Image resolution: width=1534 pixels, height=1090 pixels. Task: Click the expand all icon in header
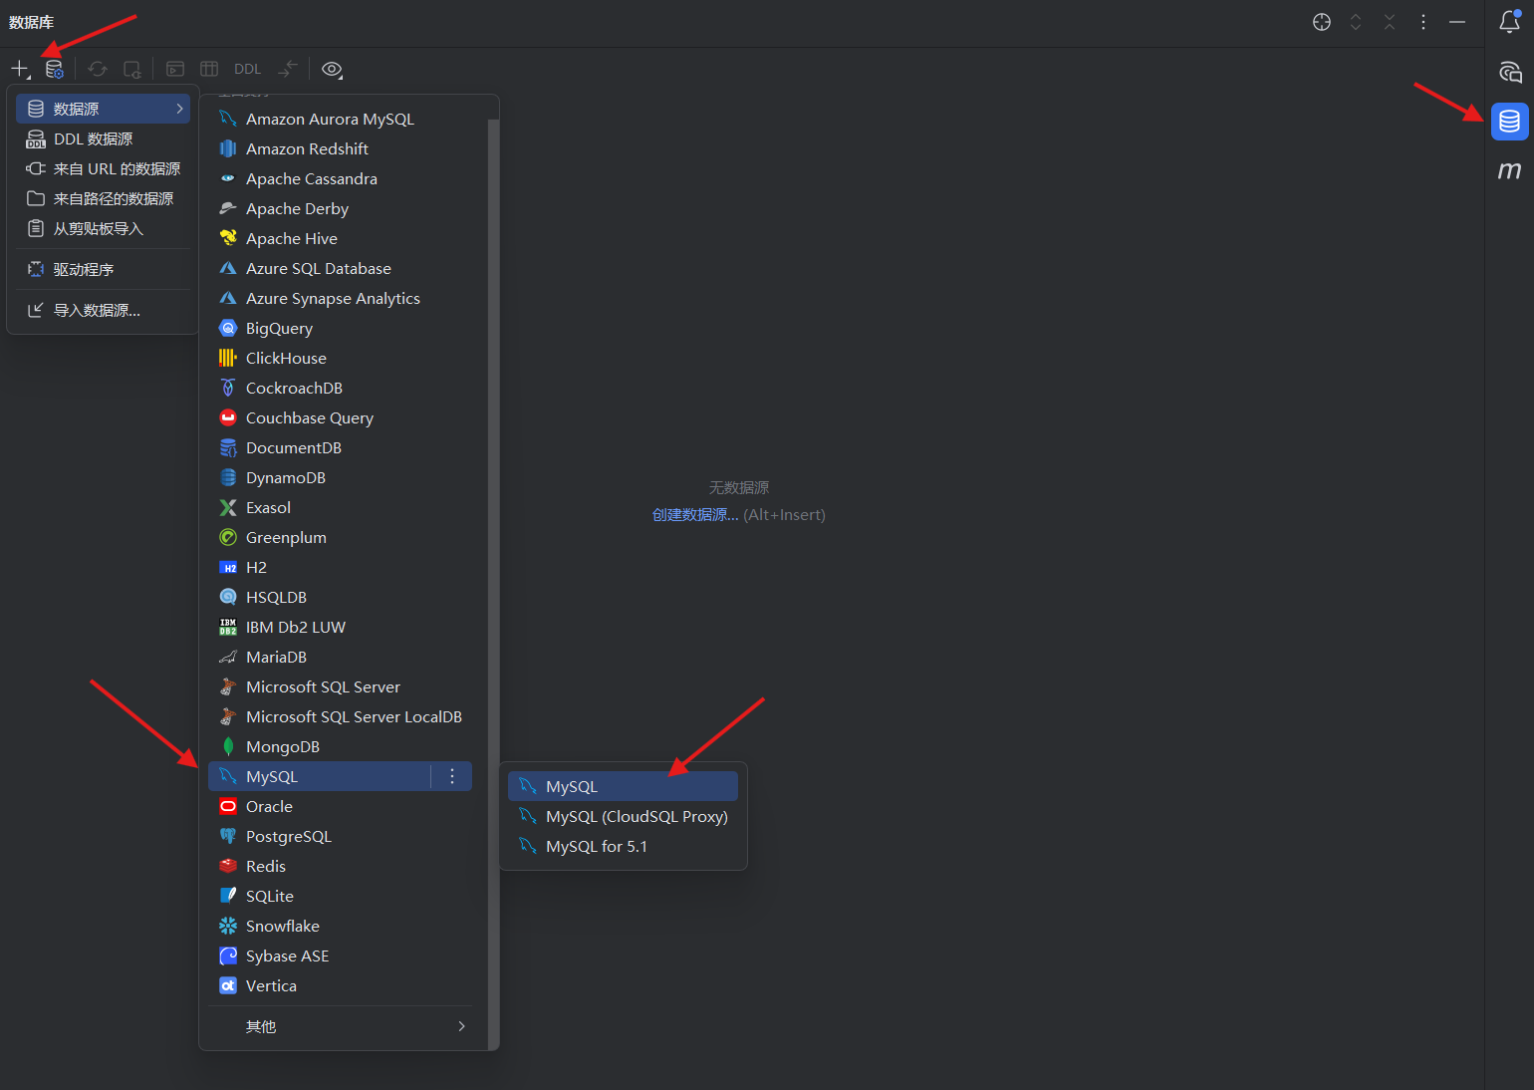1356,22
